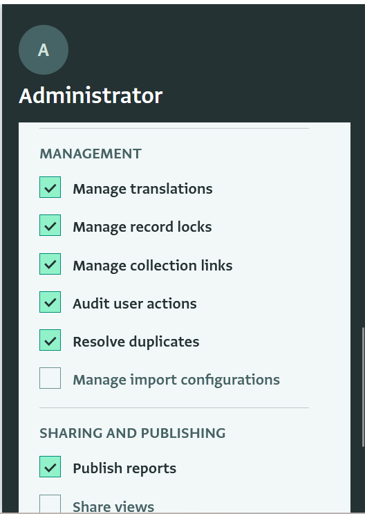Viewport: 365px width, 514px height.
Task: Uncheck the Manage record locks checkbox
Action: click(50, 226)
